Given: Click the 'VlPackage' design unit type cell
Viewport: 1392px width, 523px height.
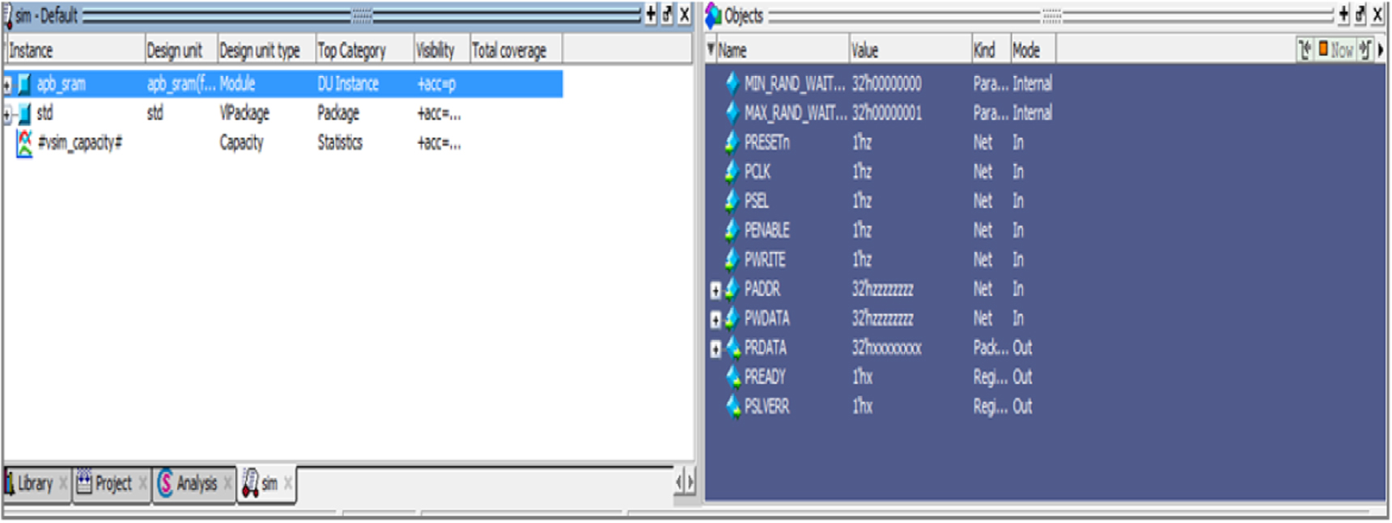Looking at the screenshot, I should coord(244,113).
